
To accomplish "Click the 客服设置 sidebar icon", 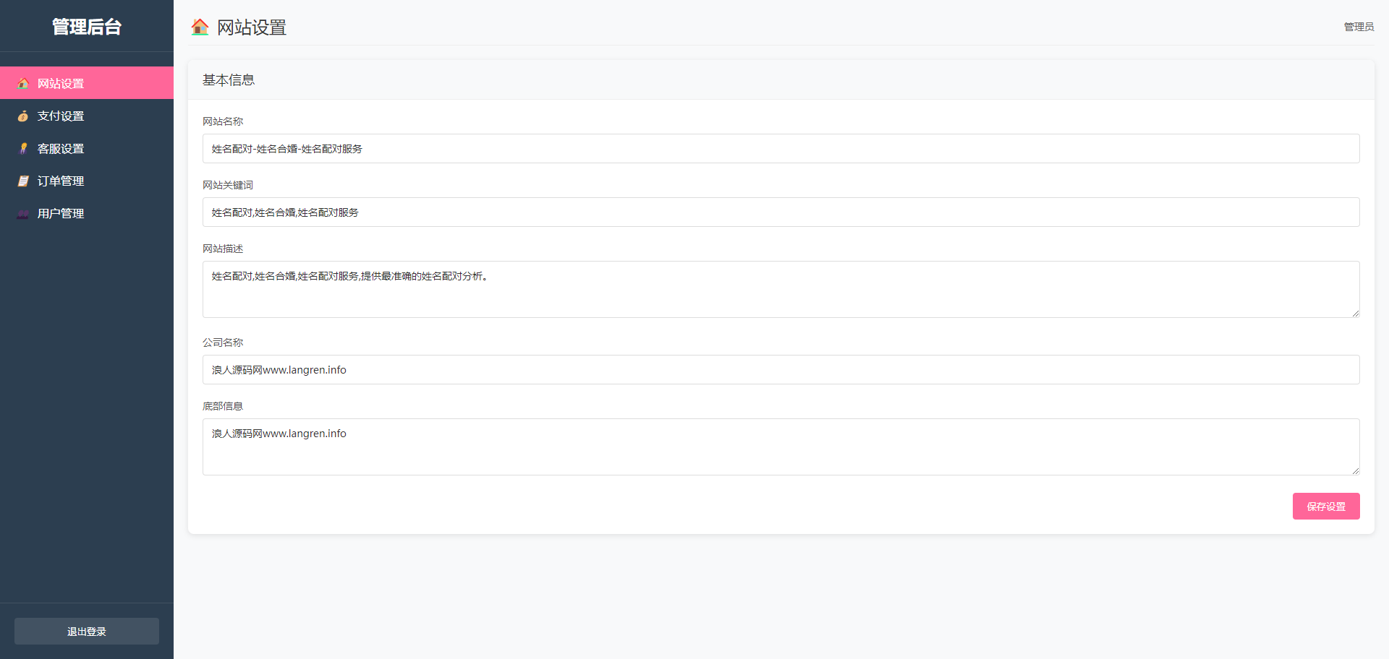I will coord(23,148).
